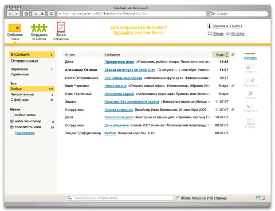This screenshot has height=211, width=275.
Task: Click the Ответить reply icon
Action: [x=250, y=67]
